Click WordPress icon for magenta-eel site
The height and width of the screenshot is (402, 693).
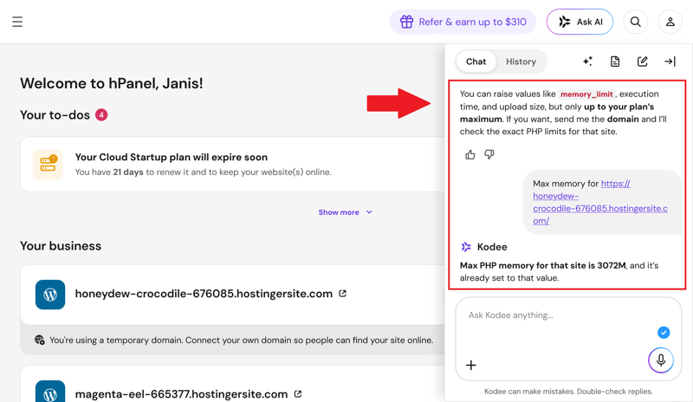click(x=50, y=391)
